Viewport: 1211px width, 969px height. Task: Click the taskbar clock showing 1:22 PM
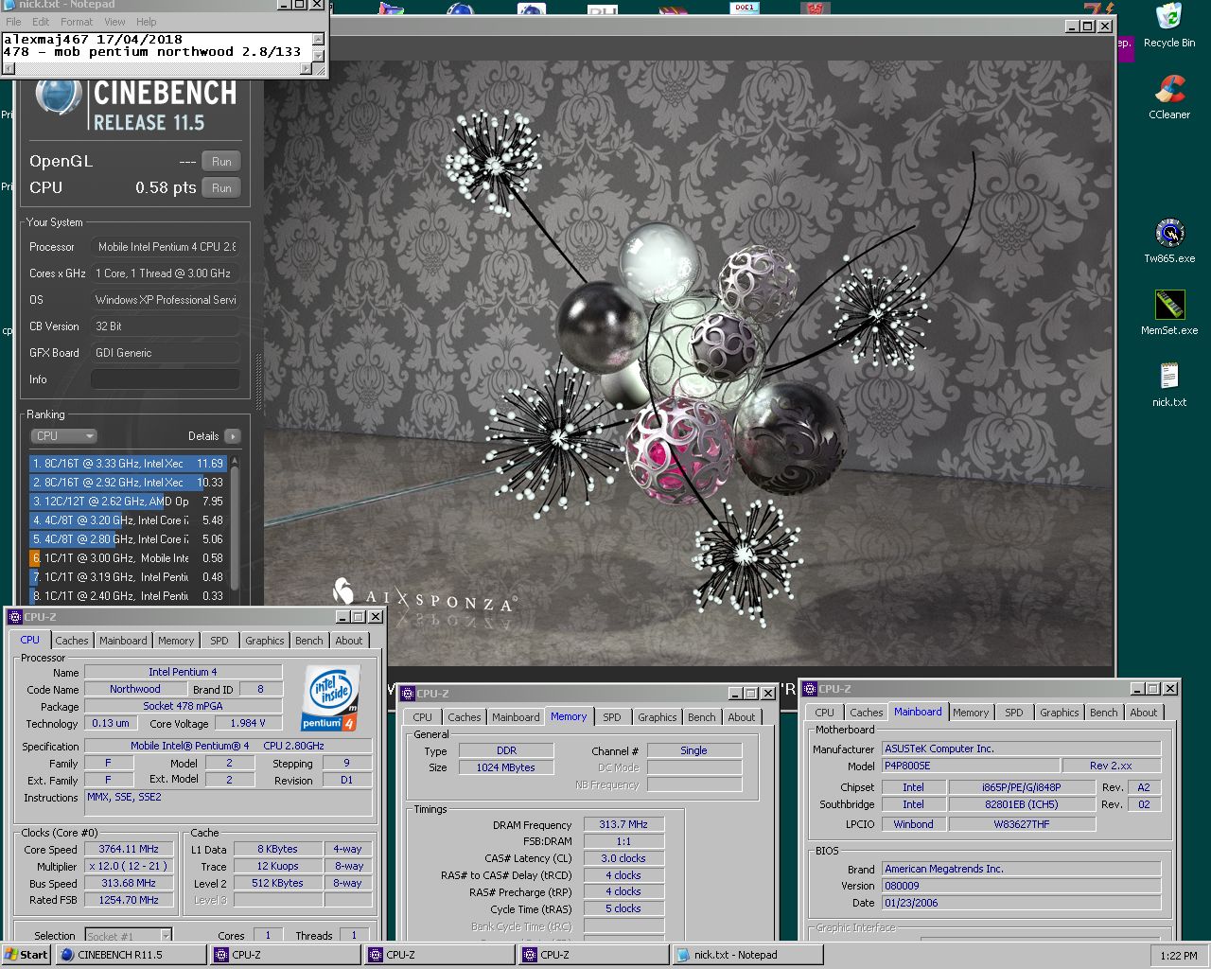1179,956
